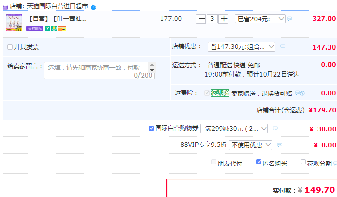The image size is (337, 197).
Task: Increase quantity with the plus button
Action: point(223,19)
